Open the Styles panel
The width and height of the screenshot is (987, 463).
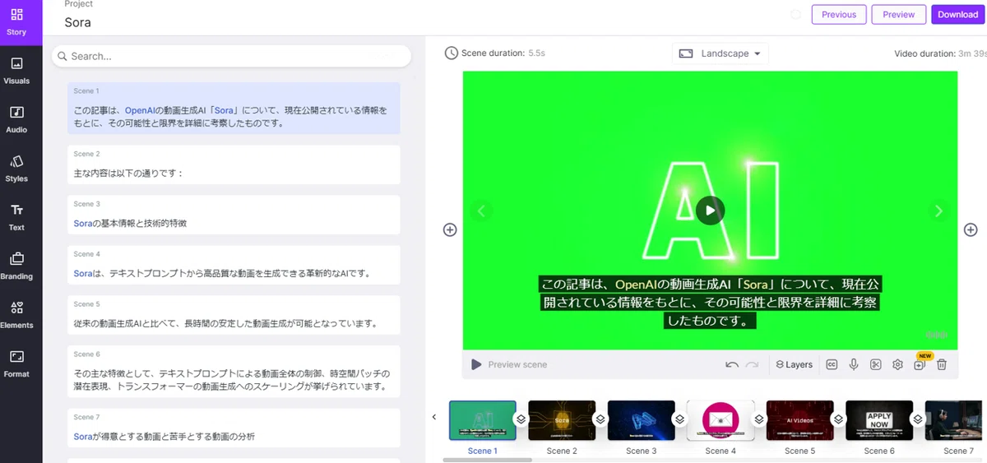(16, 169)
